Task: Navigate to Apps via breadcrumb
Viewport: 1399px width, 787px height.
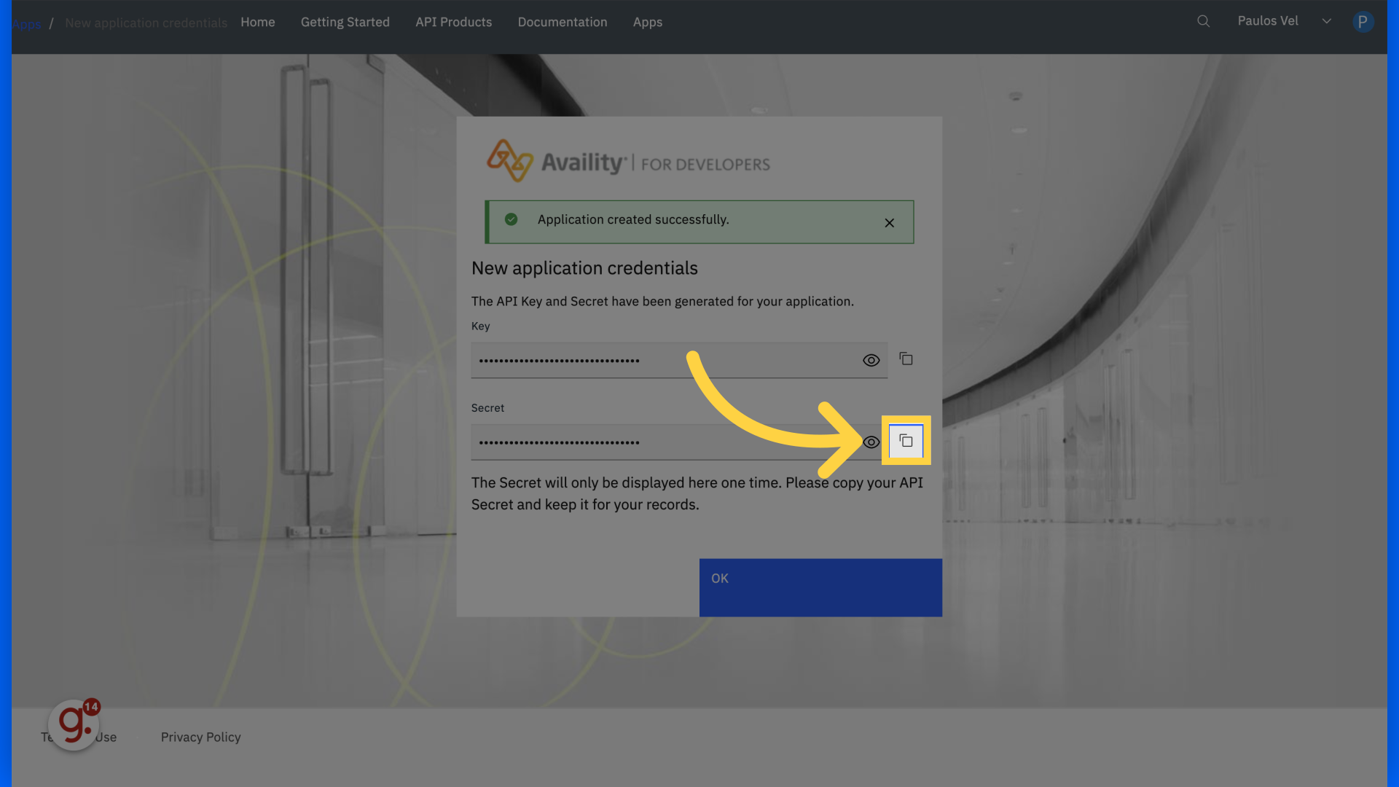Action: point(26,23)
